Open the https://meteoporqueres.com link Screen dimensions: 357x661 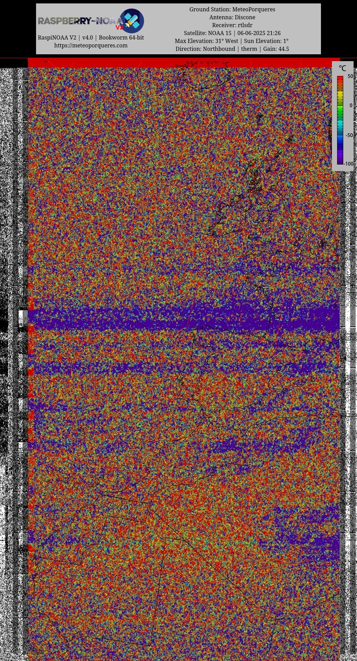pos(91,45)
